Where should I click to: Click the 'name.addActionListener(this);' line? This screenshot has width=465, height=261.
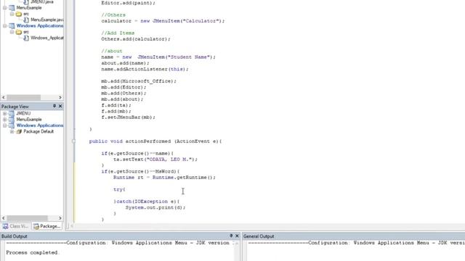pyautogui.click(x=145, y=69)
